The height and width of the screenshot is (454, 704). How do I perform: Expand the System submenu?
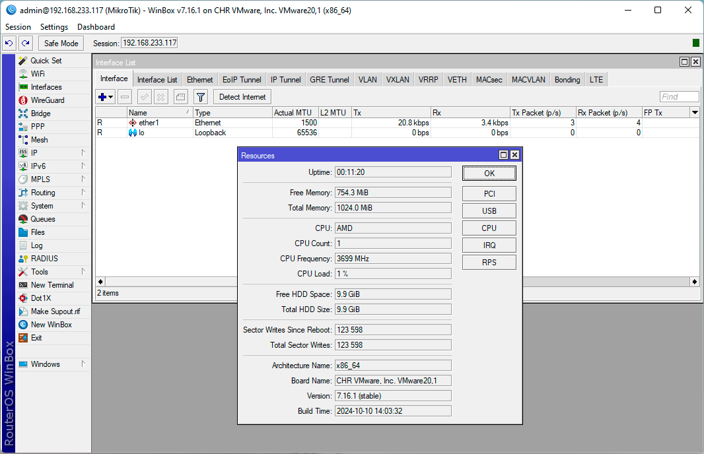click(42, 206)
